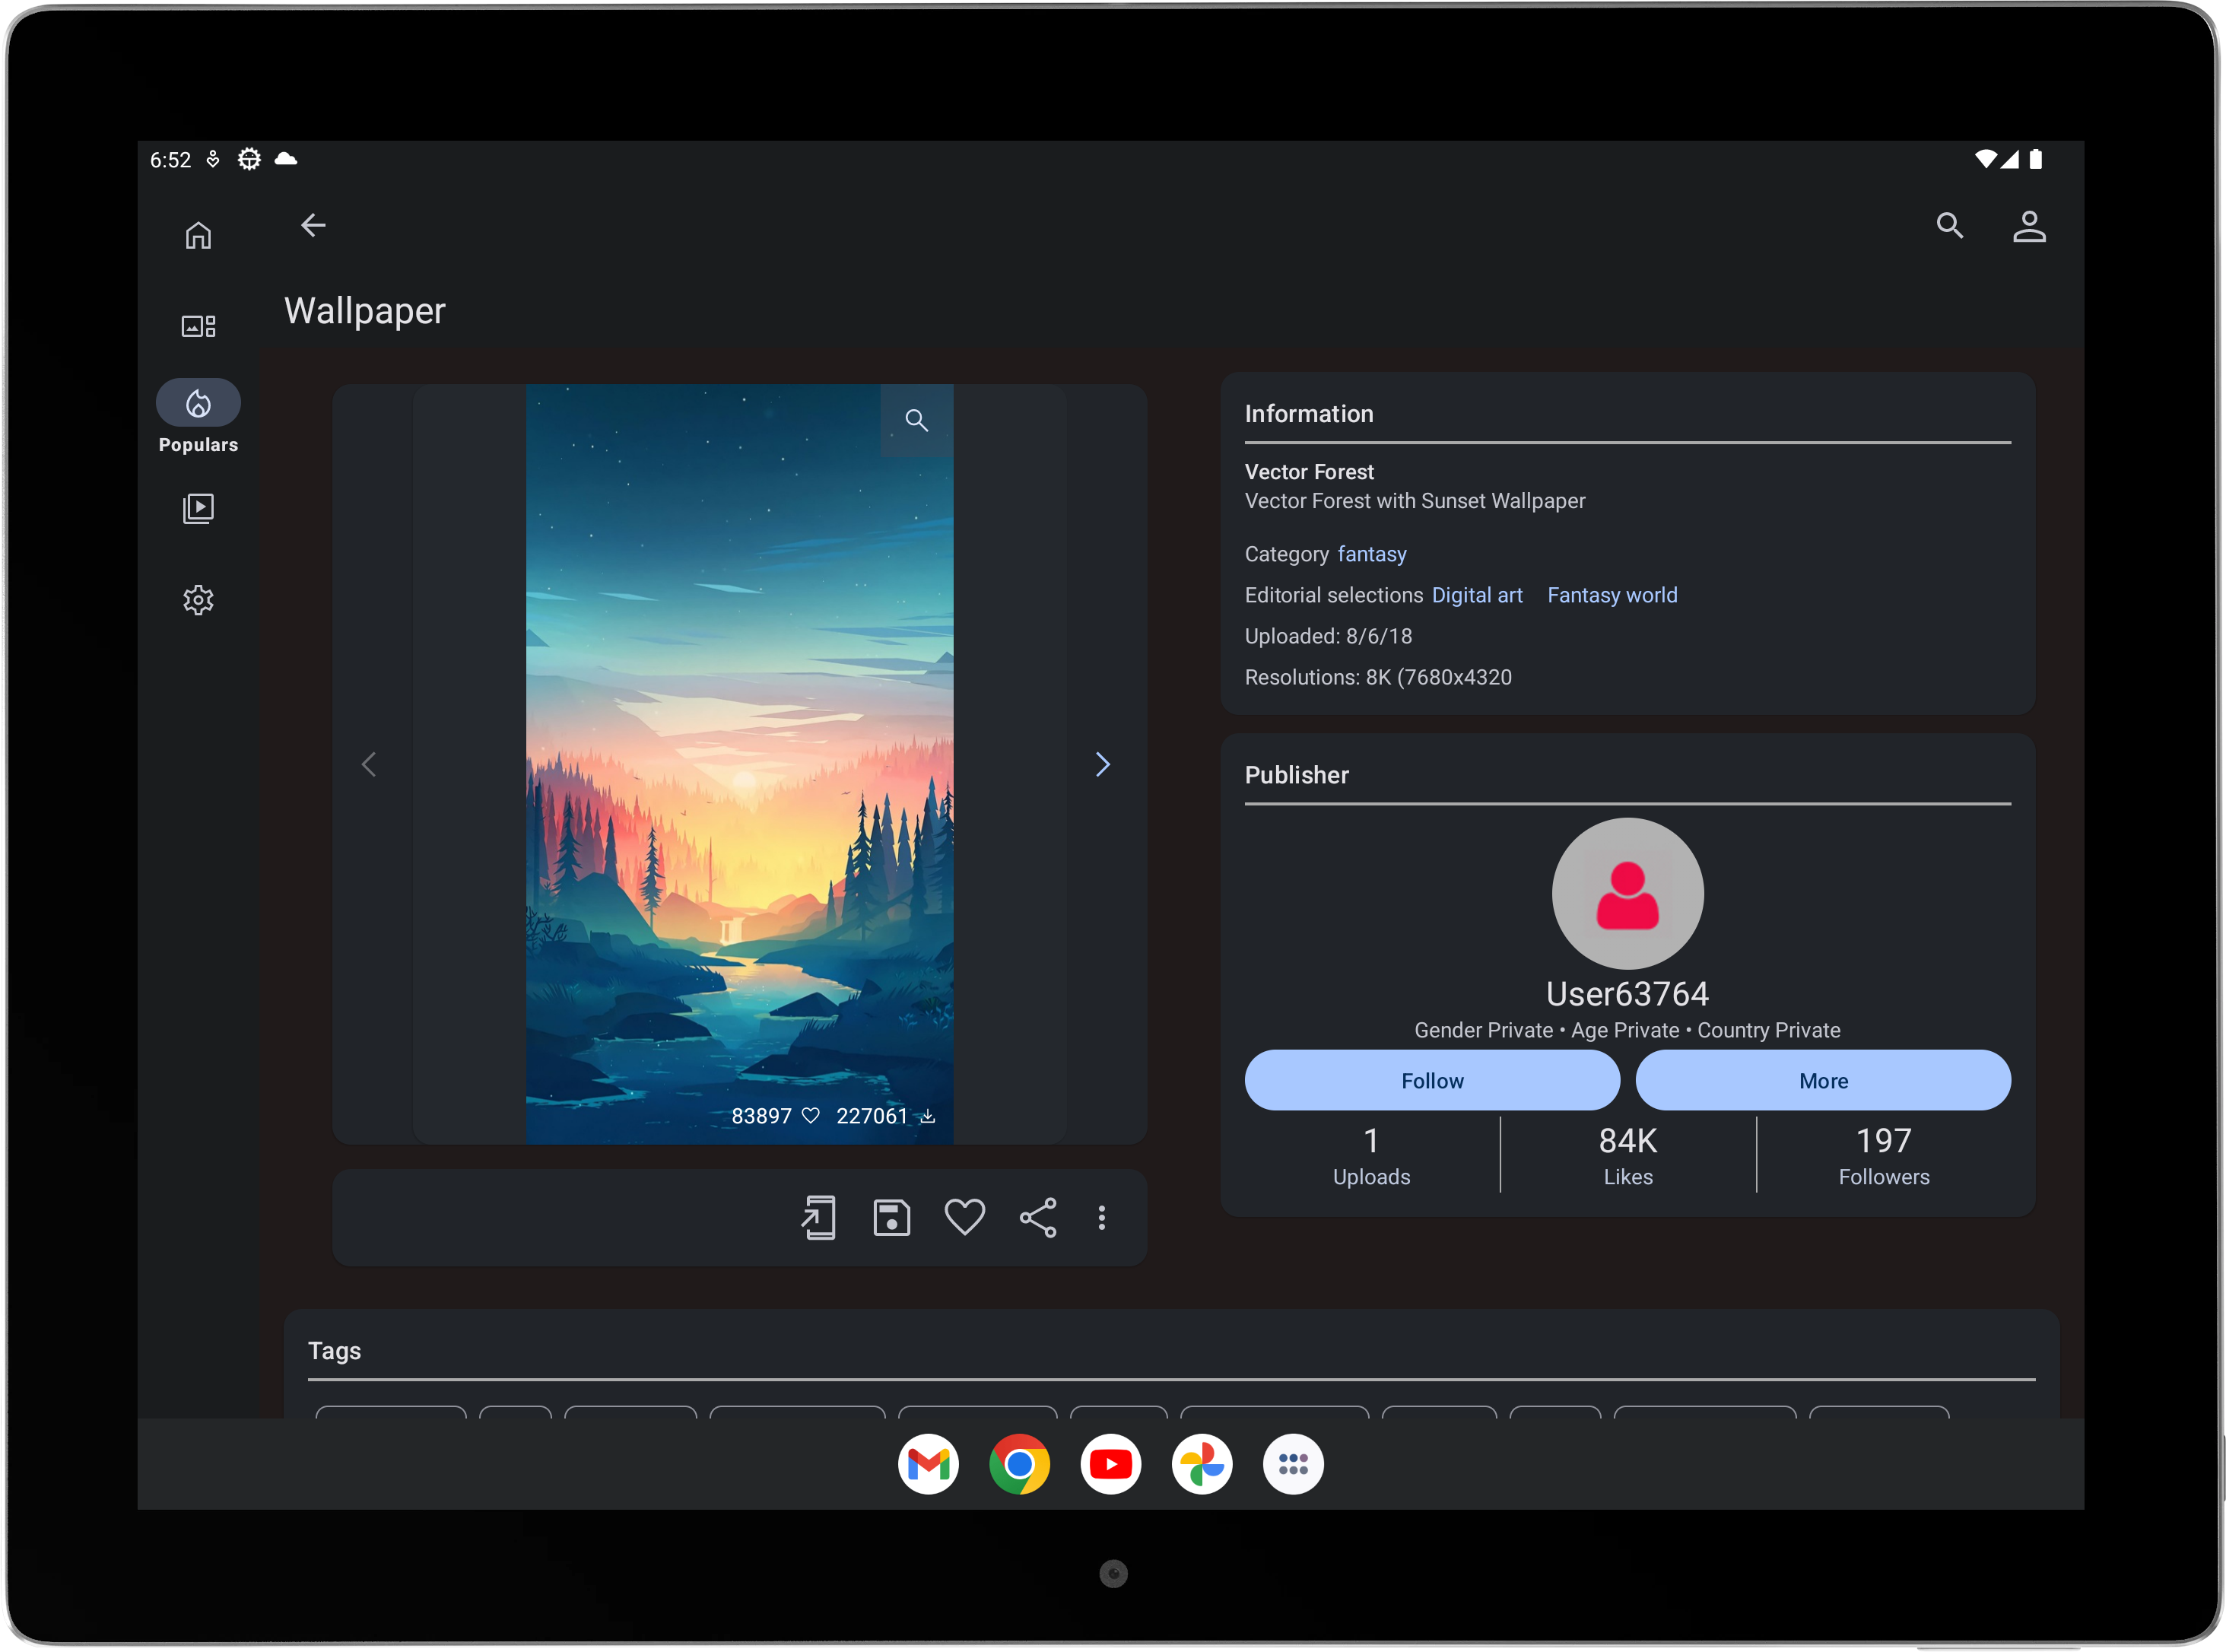The height and width of the screenshot is (1652, 2226).
Task: Go back with the arrow icon
Action: (x=313, y=226)
